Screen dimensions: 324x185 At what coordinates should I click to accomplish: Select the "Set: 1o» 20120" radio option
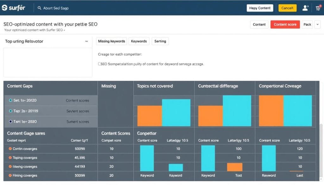10,100
